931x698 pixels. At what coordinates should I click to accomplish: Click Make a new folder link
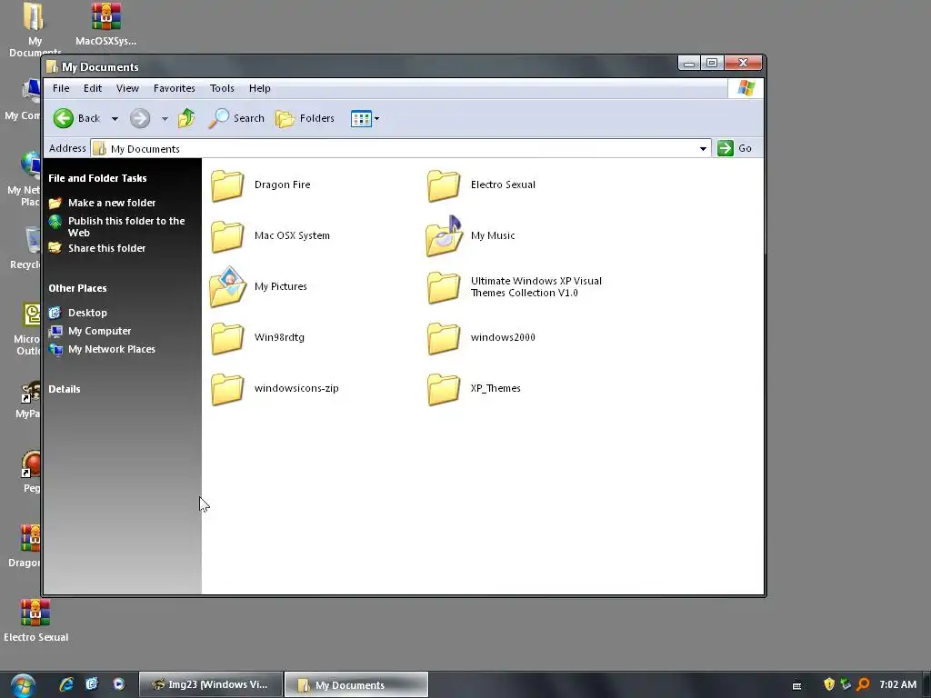(x=112, y=203)
